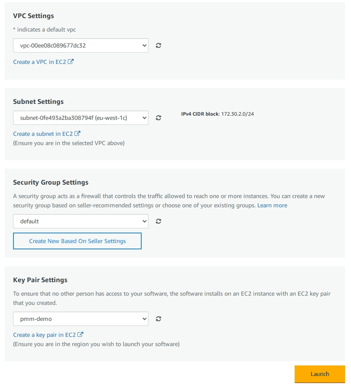Viewport: 351px width, 389px height.
Task: Click the Launch button
Action: [x=320, y=374]
